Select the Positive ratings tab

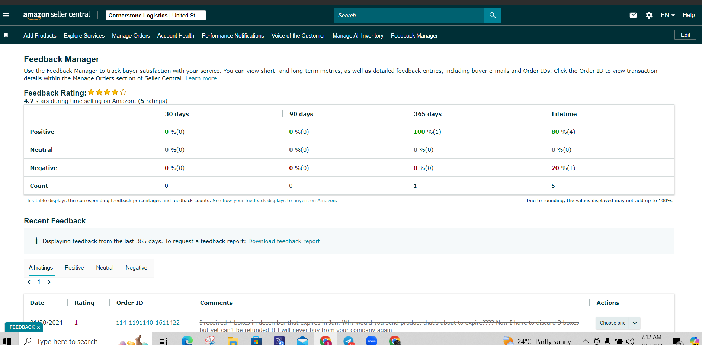pyautogui.click(x=74, y=268)
